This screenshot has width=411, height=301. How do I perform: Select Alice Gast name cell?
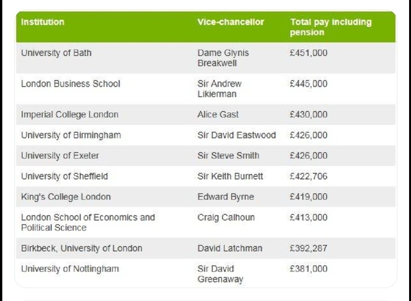coord(218,114)
